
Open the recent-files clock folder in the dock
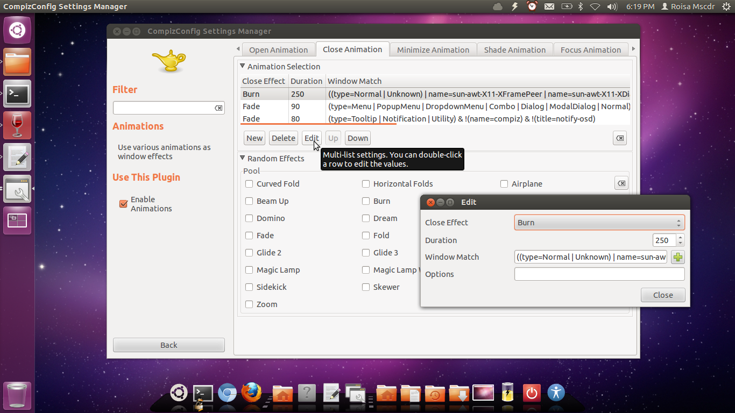point(435,393)
